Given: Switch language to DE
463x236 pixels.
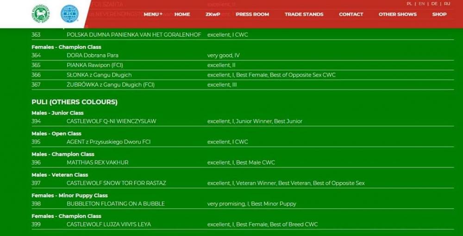Looking at the screenshot, I should [434, 4].
